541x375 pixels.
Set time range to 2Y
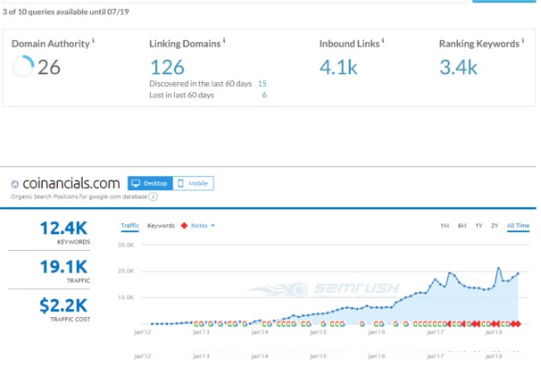tap(495, 226)
